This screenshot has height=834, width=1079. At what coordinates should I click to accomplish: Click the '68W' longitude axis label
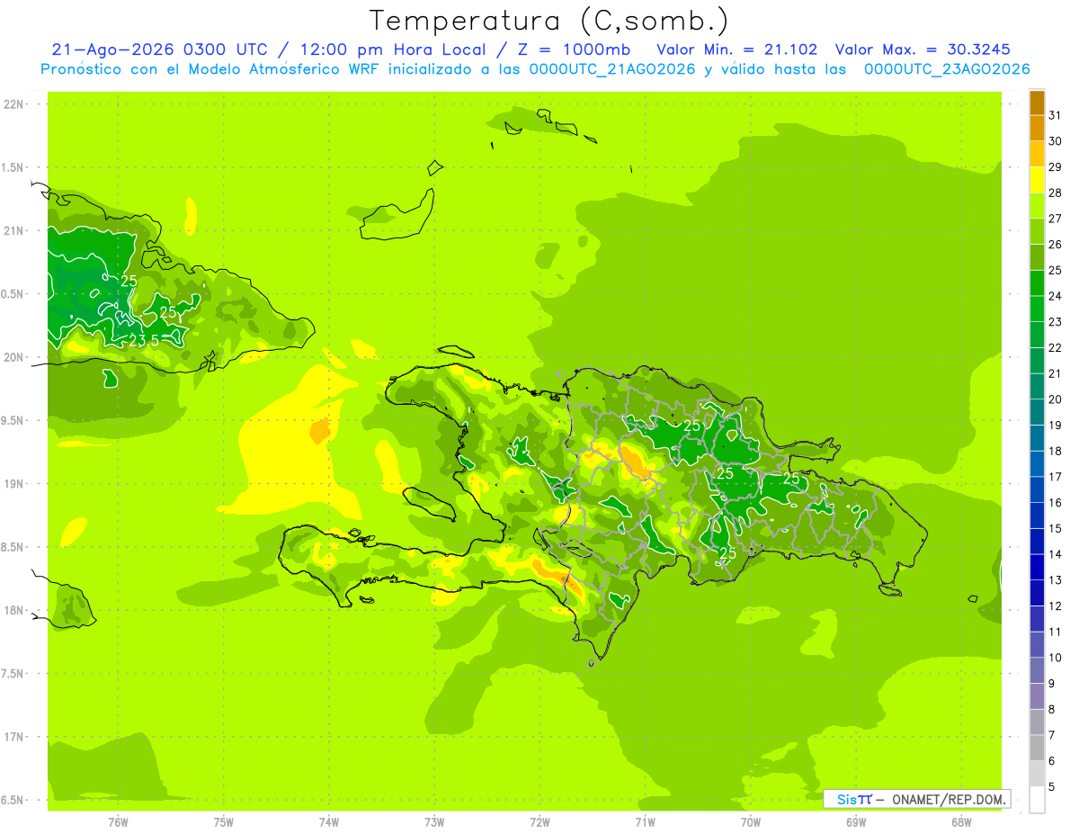pyautogui.click(x=961, y=822)
